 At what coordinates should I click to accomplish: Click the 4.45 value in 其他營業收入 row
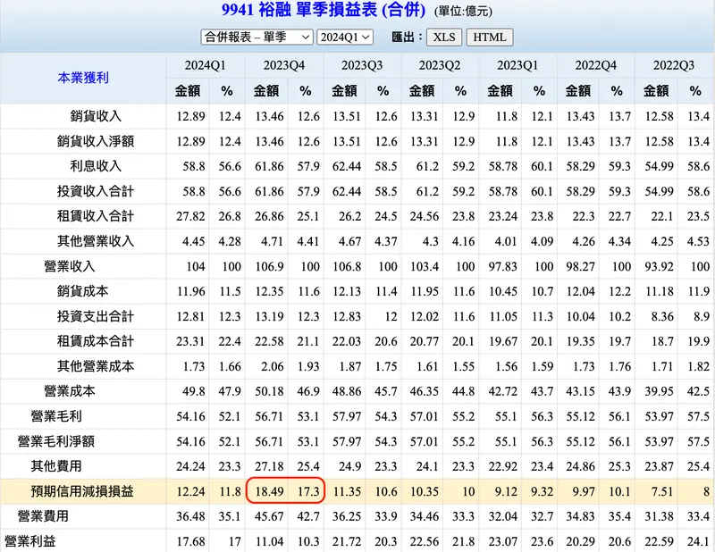[x=194, y=241]
